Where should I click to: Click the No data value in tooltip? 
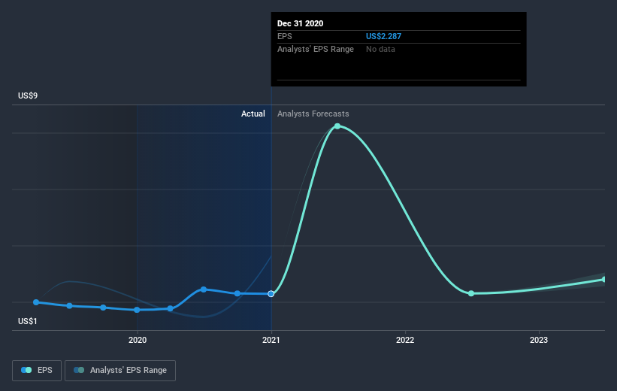[380, 49]
